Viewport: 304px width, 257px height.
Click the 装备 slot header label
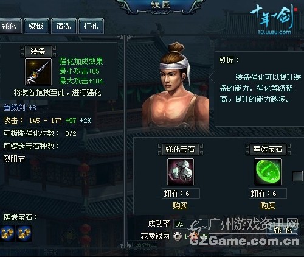coord(38,51)
